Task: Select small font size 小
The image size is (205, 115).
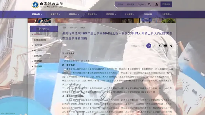Action: 143,46
